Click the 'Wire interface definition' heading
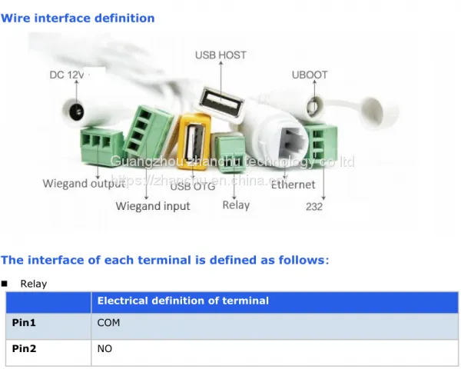This screenshot has width=461, height=369. pos(78,18)
